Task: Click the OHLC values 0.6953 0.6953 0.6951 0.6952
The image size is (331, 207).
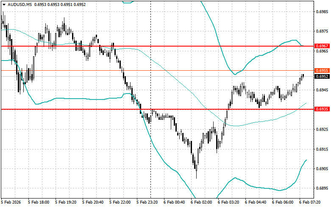Action: 60,4
